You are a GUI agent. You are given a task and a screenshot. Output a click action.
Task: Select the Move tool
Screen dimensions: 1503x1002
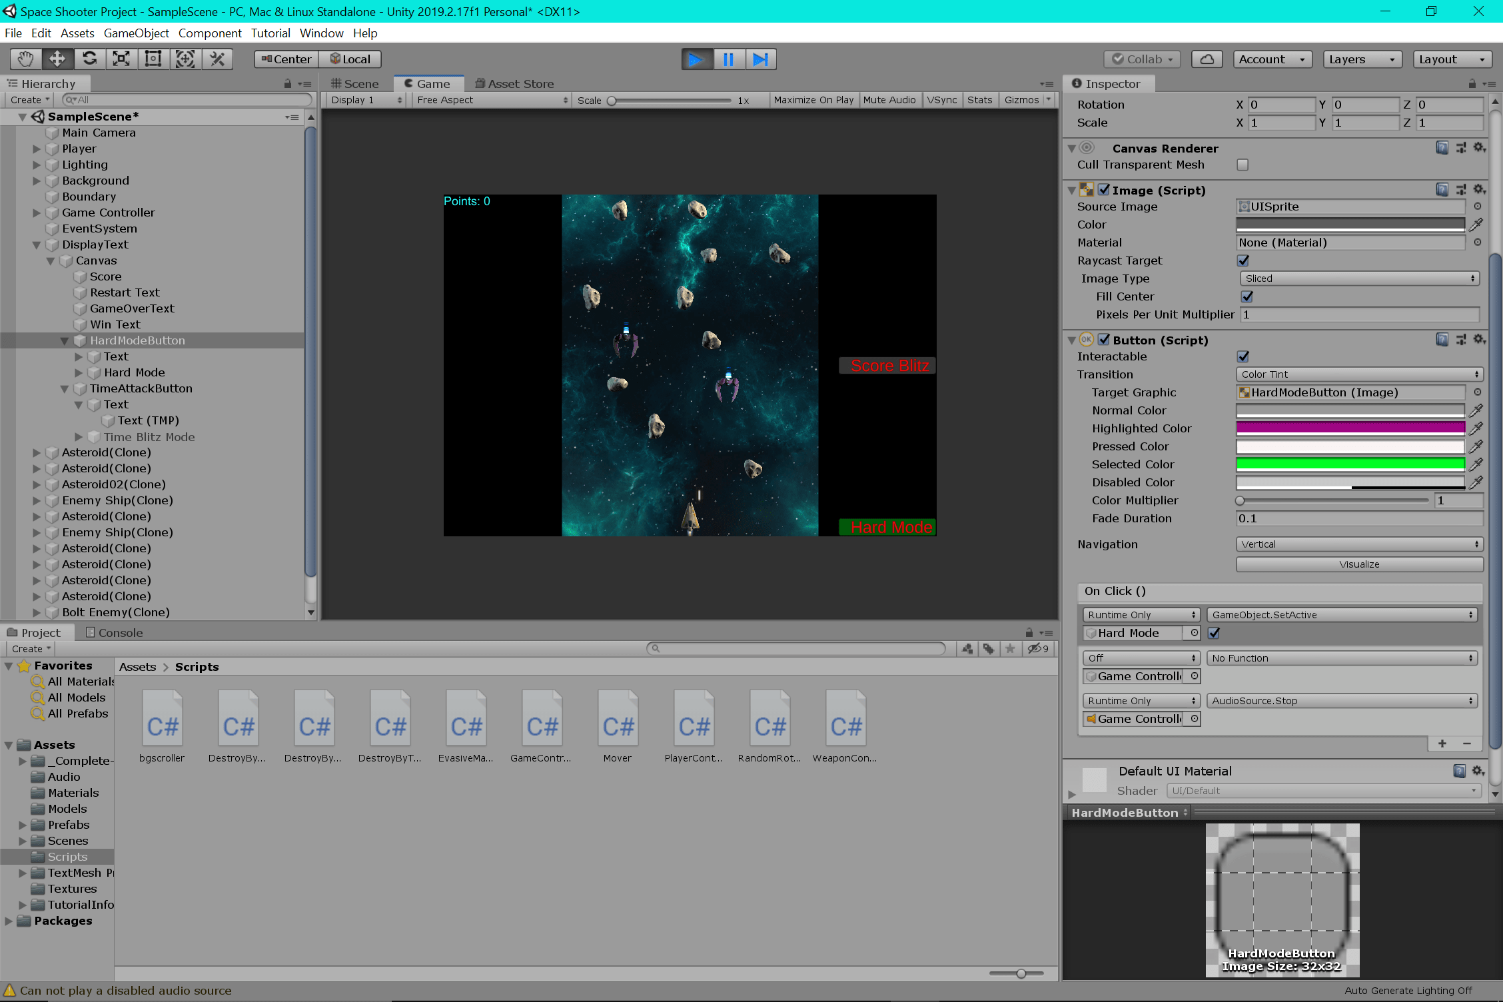tap(58, 59)
